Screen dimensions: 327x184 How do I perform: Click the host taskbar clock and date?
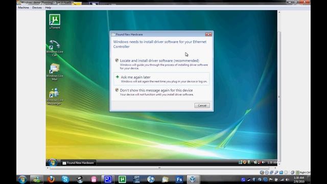pyautogui.click(x=299, y=179)
